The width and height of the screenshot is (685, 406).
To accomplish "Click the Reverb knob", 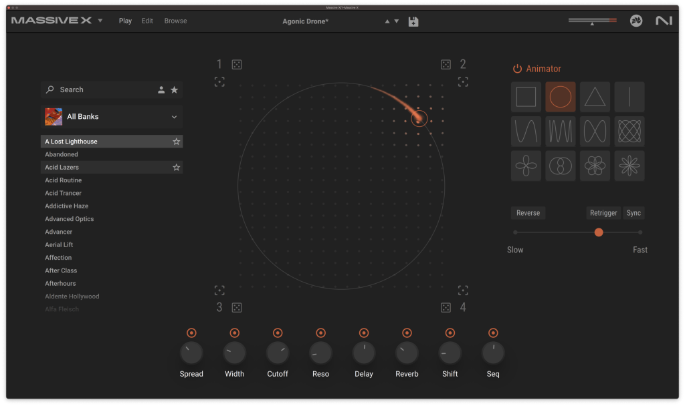I will point(407,353).
